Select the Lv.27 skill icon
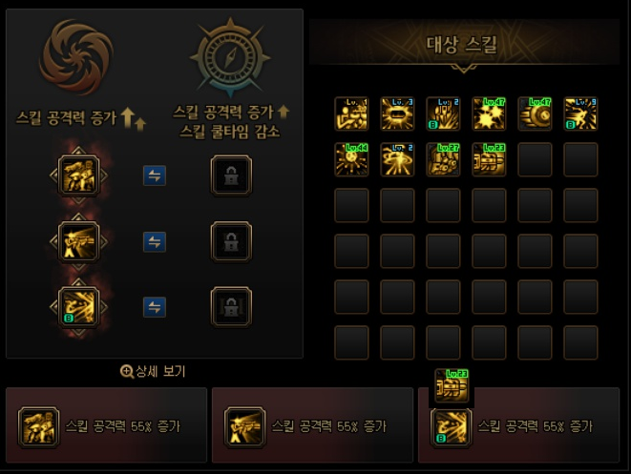Viewport: 631px width, 474px height. [443, 159]
